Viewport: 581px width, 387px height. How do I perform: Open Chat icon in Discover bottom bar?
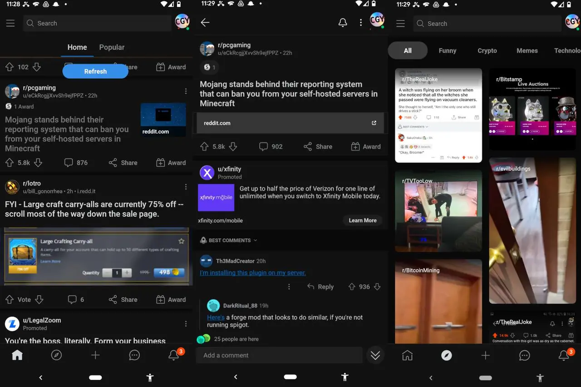point(525,355)
